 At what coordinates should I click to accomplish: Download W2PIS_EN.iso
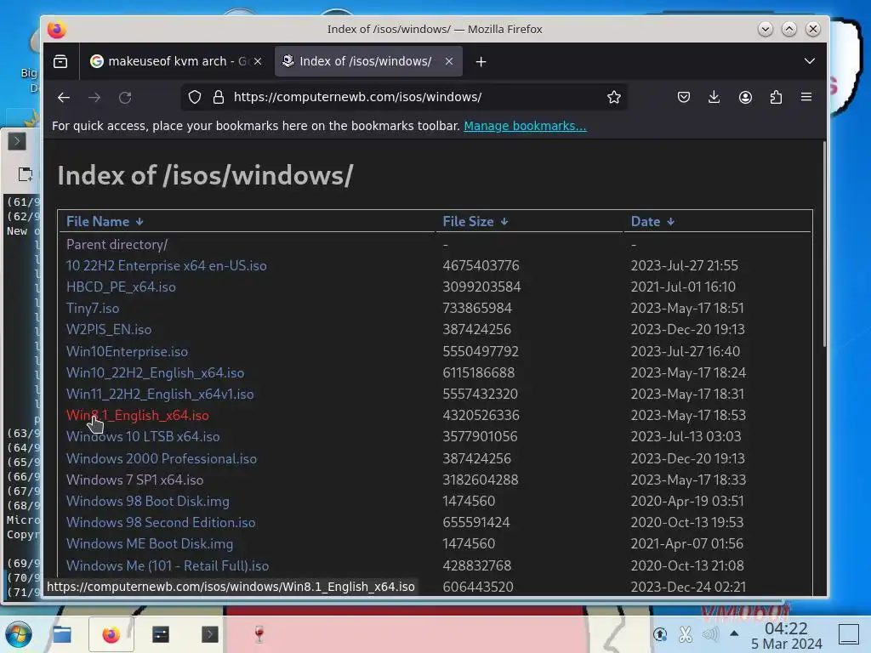pyautogui.click(x=108, y=329)
